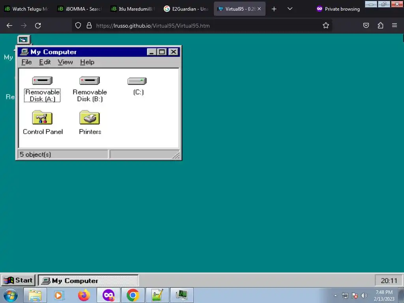404x303 pixels.
Task: Open the Firefox application menu
Action: pyautogui.click(x=395, y=25)
